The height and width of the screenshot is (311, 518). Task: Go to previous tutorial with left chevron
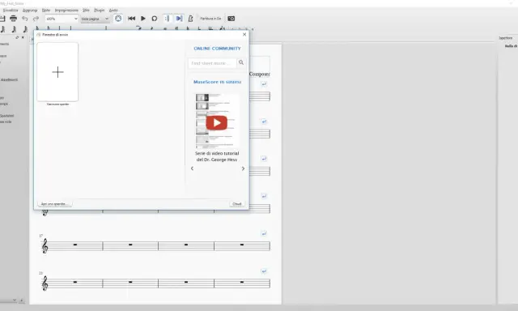point(192,168)
